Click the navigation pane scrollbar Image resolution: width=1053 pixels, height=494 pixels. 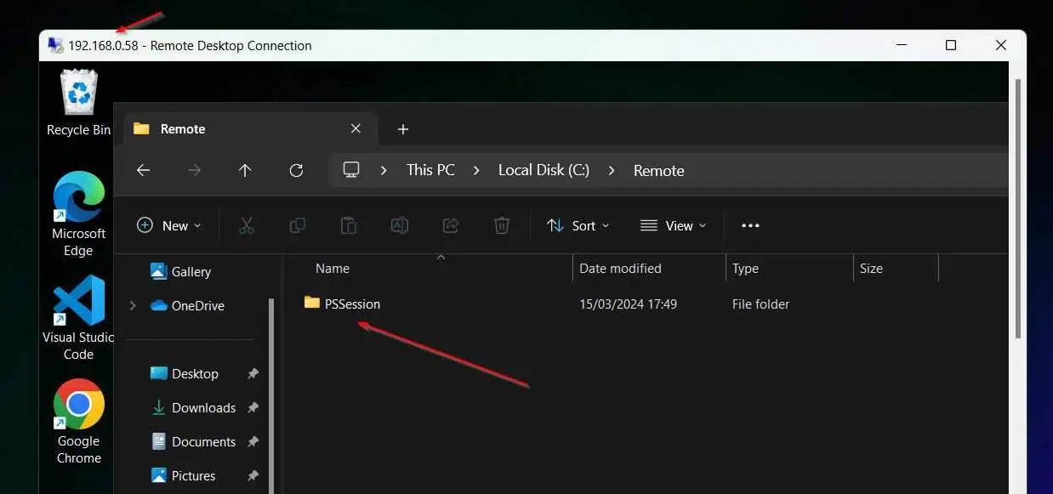[271, 395]
